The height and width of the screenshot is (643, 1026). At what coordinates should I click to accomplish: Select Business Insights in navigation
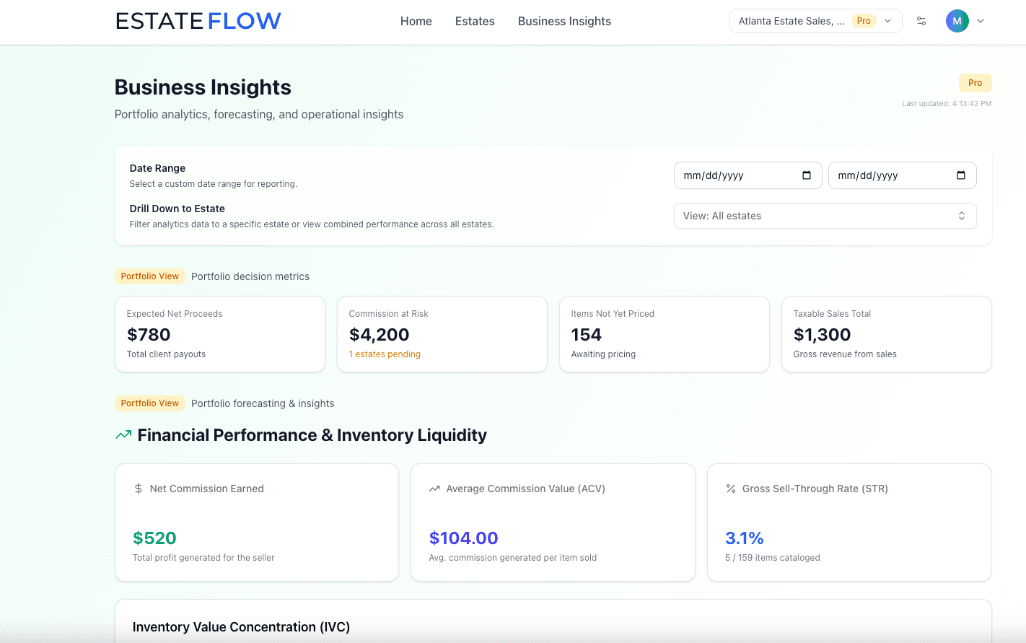point(564,21)
